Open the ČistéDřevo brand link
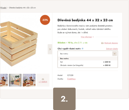The width and height of the screenshot is (129, 110). 71,79
